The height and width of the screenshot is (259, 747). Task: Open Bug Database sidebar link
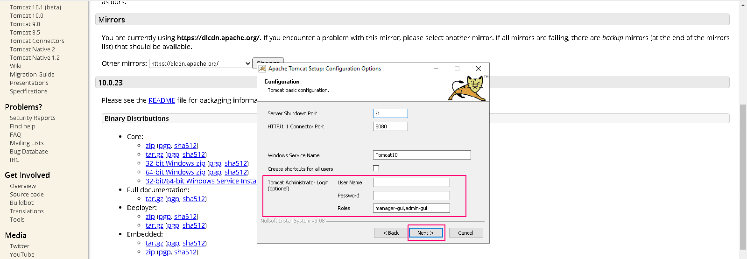pyautogui.click(x=29, y=152)
